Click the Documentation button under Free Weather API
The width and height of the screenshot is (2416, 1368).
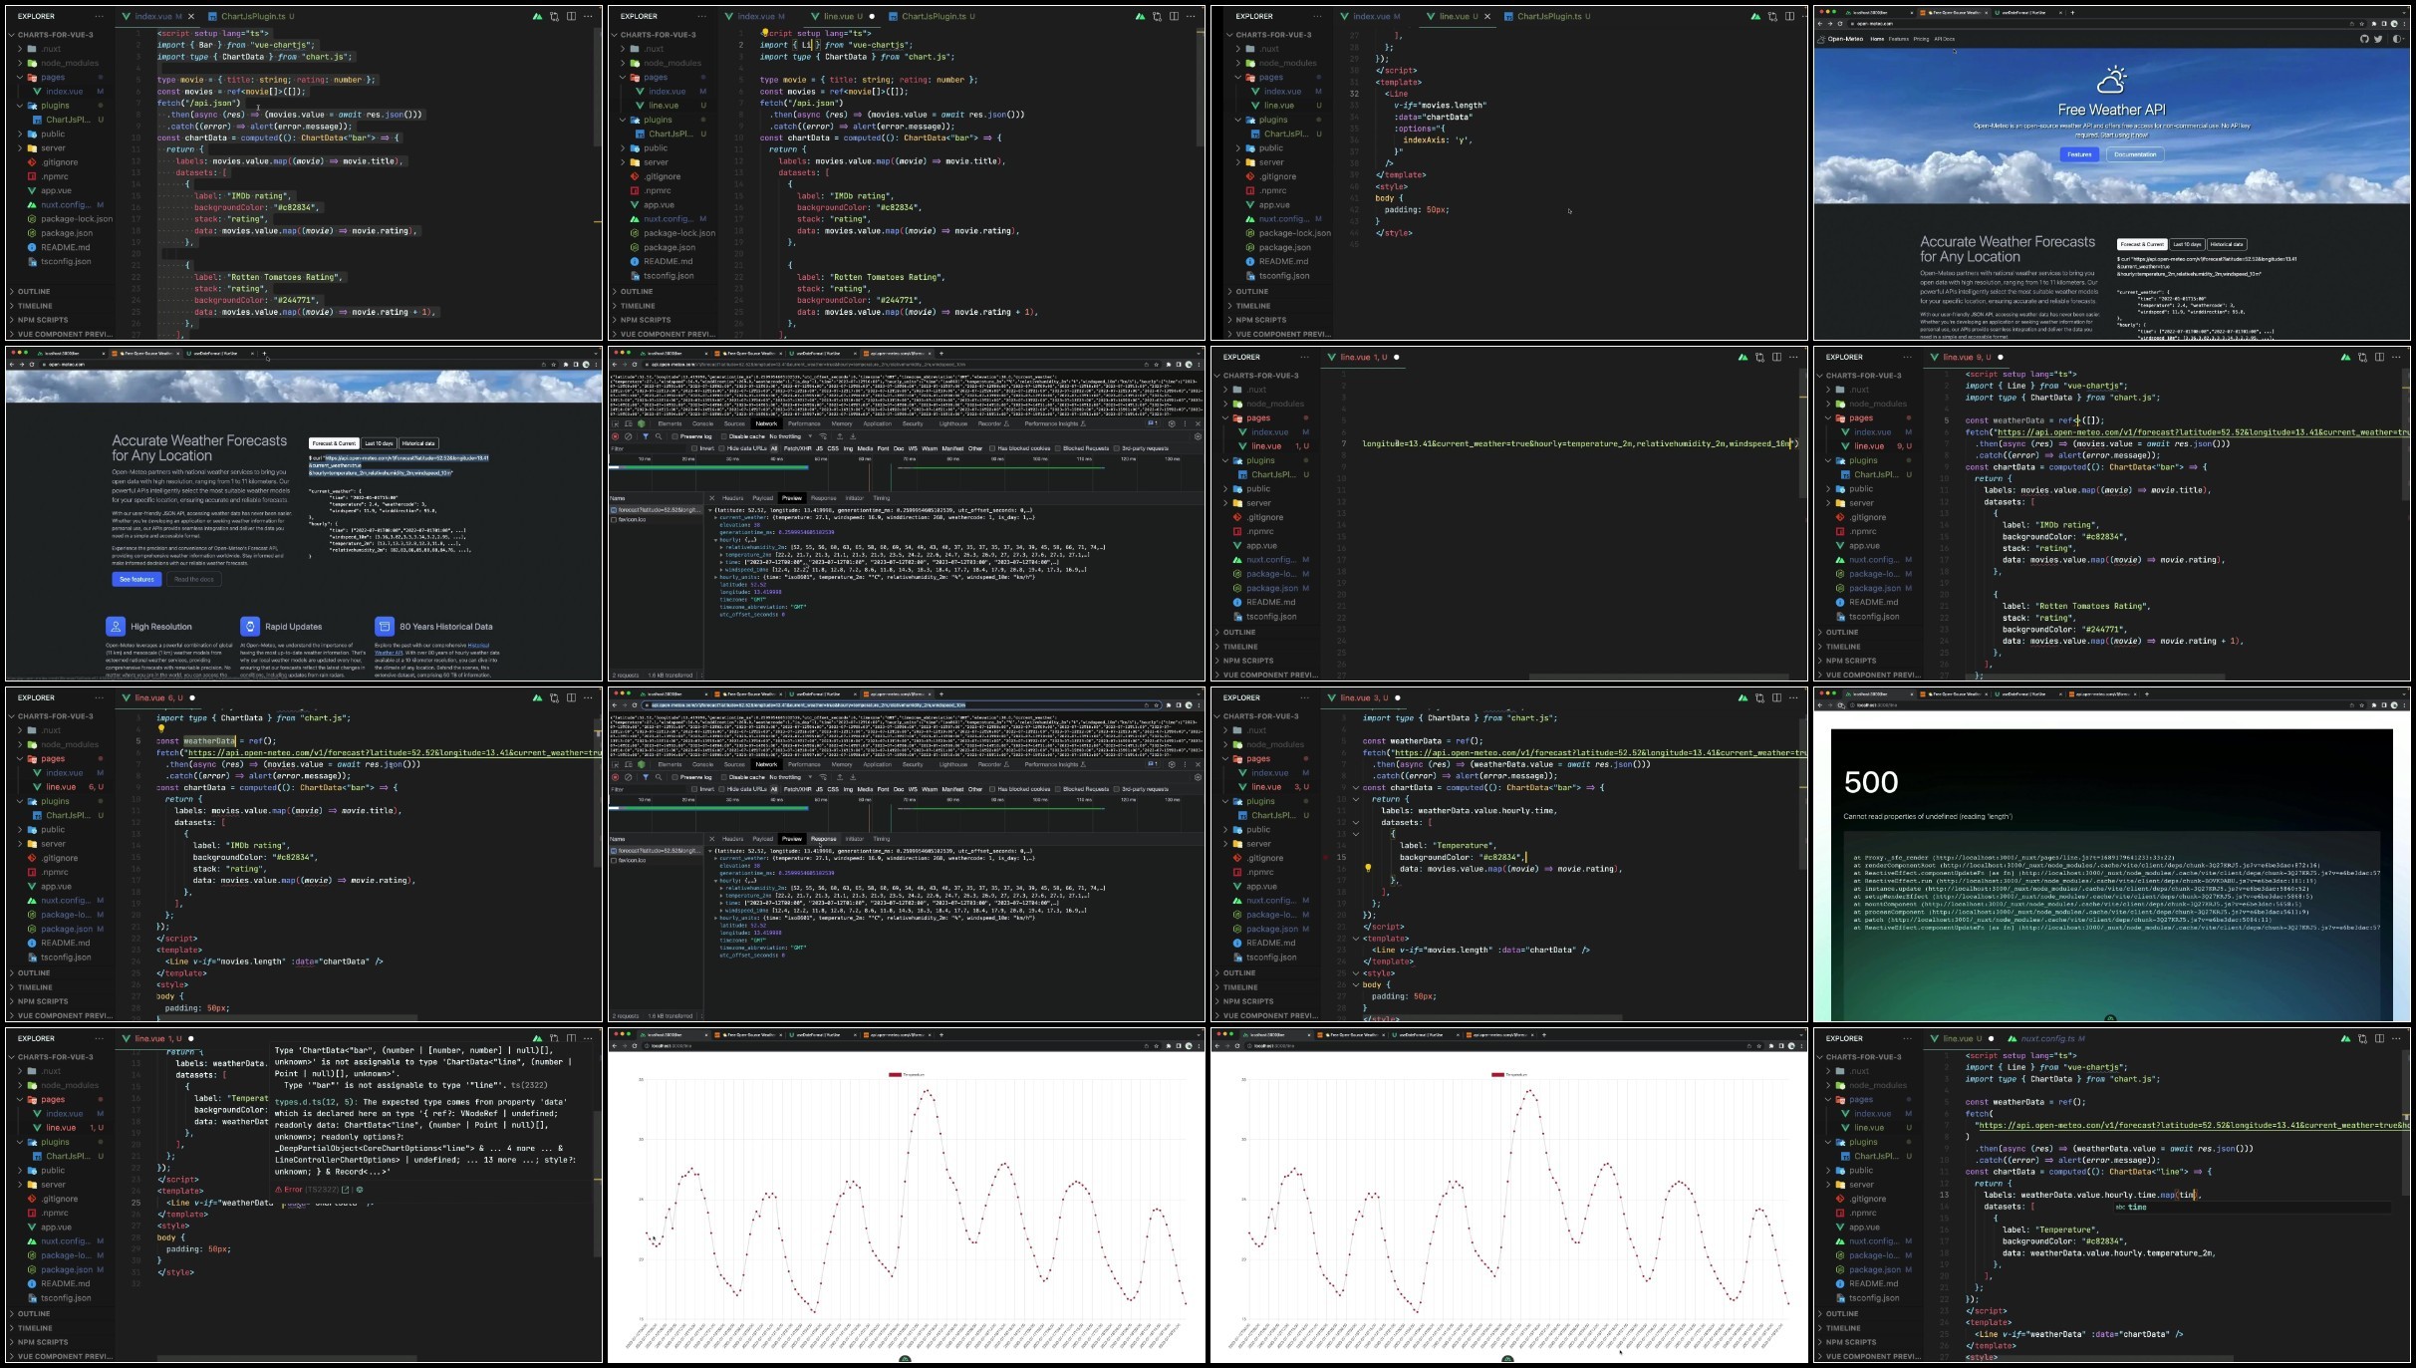click(x=2135, y=154)
